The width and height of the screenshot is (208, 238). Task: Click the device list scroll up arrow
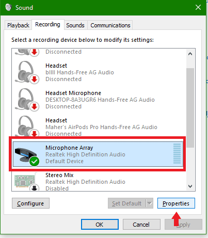click(190, 54)
